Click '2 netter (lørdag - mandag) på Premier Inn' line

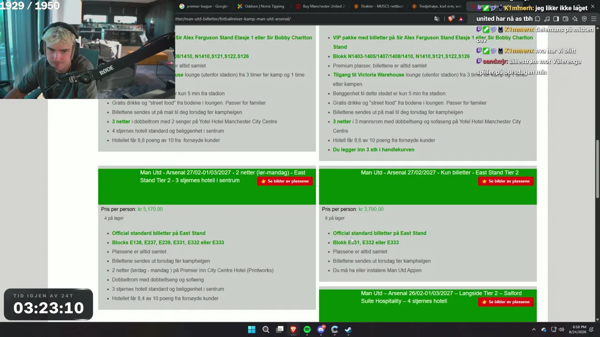pos(193,271)
